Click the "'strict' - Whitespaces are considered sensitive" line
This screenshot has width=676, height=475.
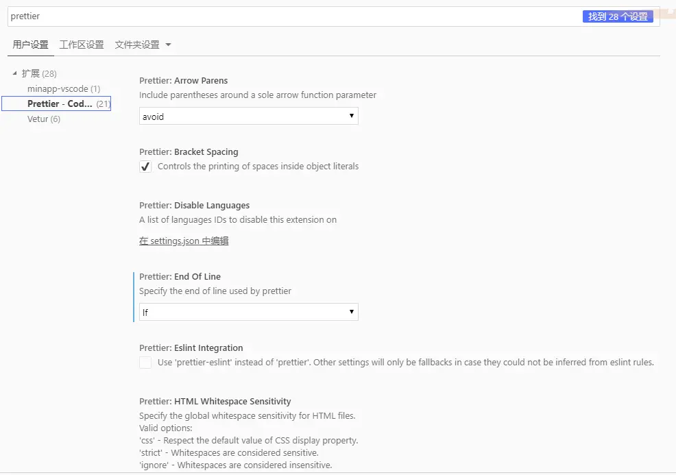tap(229, 452)
